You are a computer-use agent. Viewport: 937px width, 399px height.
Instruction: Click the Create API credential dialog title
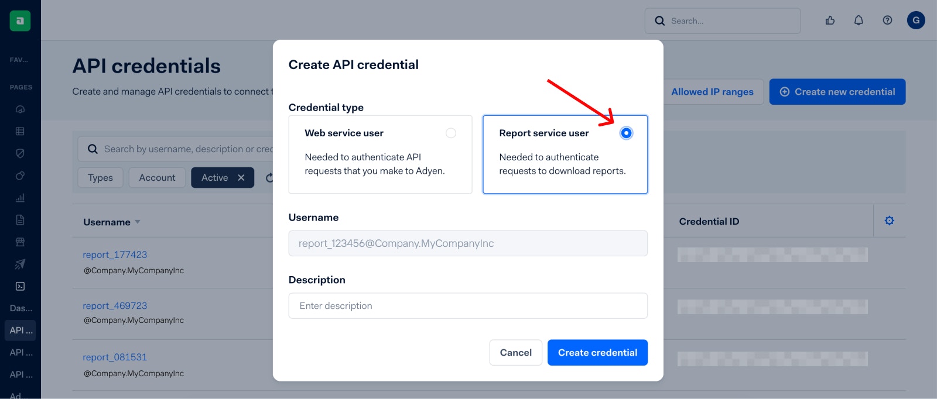click(354, 65)
